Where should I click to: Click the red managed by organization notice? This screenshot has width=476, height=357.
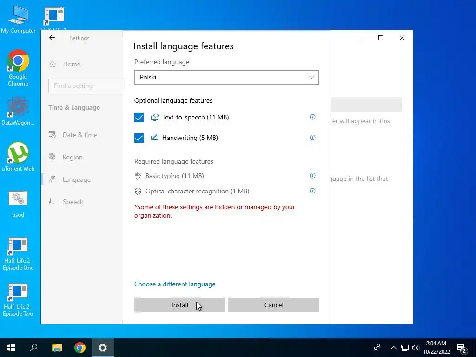[x=215, y=211]
